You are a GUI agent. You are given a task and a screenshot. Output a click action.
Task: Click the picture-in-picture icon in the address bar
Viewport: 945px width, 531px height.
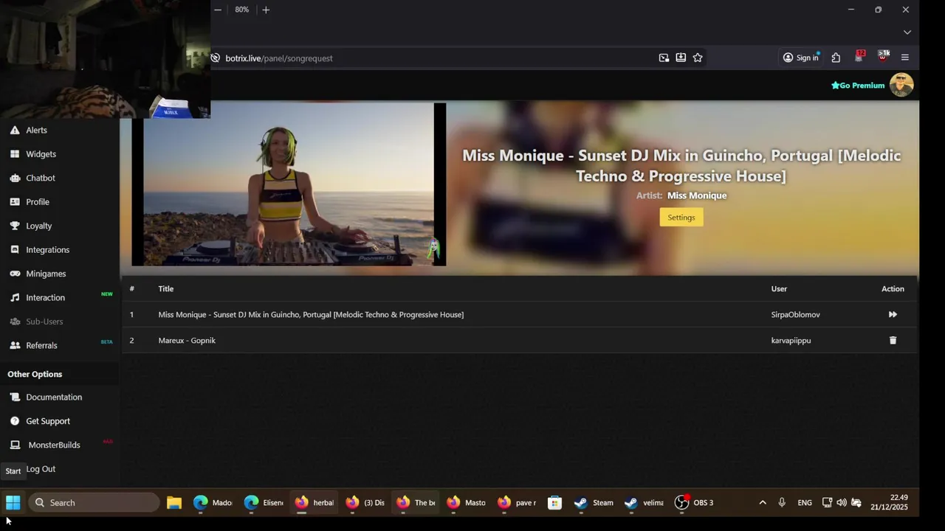pyautogui.click(x=664, y=58)
